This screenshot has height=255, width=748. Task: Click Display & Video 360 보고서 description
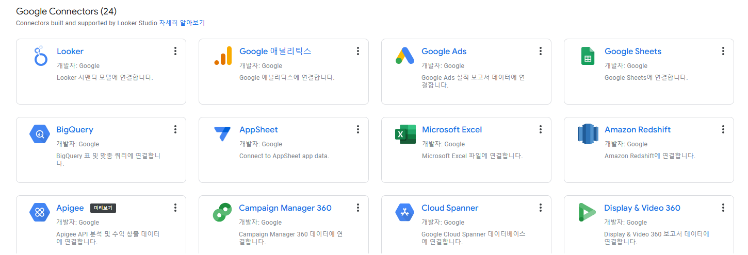[657, 237]
